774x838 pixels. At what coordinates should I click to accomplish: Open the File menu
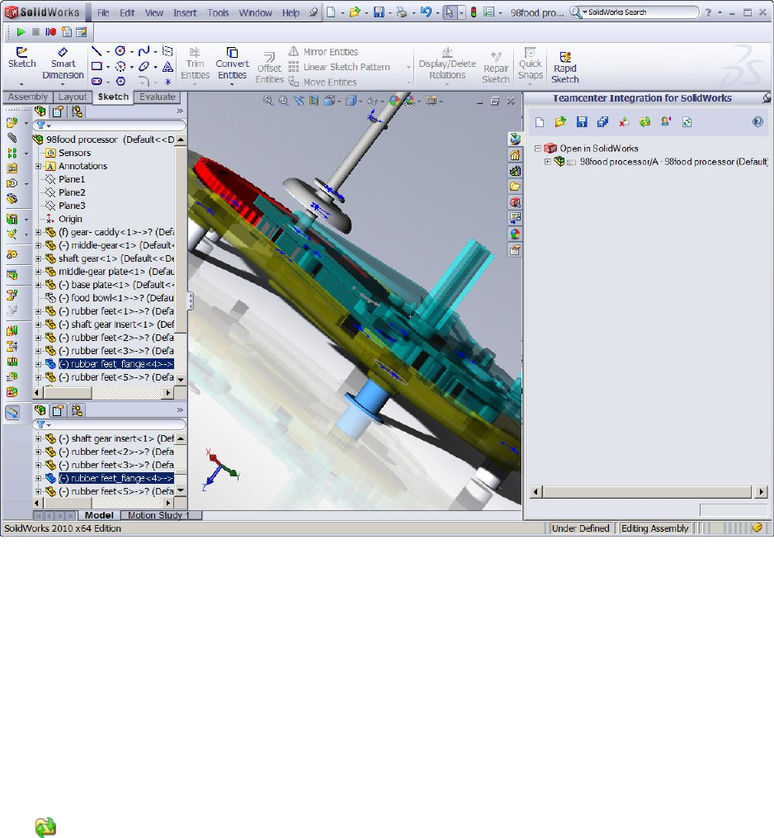[103, 12]
